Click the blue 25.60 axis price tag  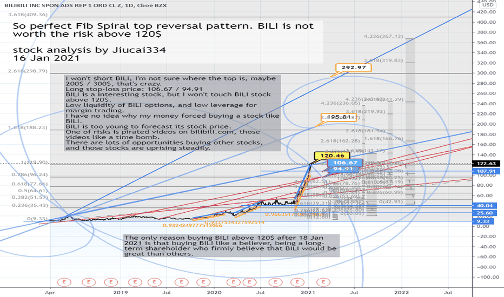pyautogui.click(x=485, y=213)
